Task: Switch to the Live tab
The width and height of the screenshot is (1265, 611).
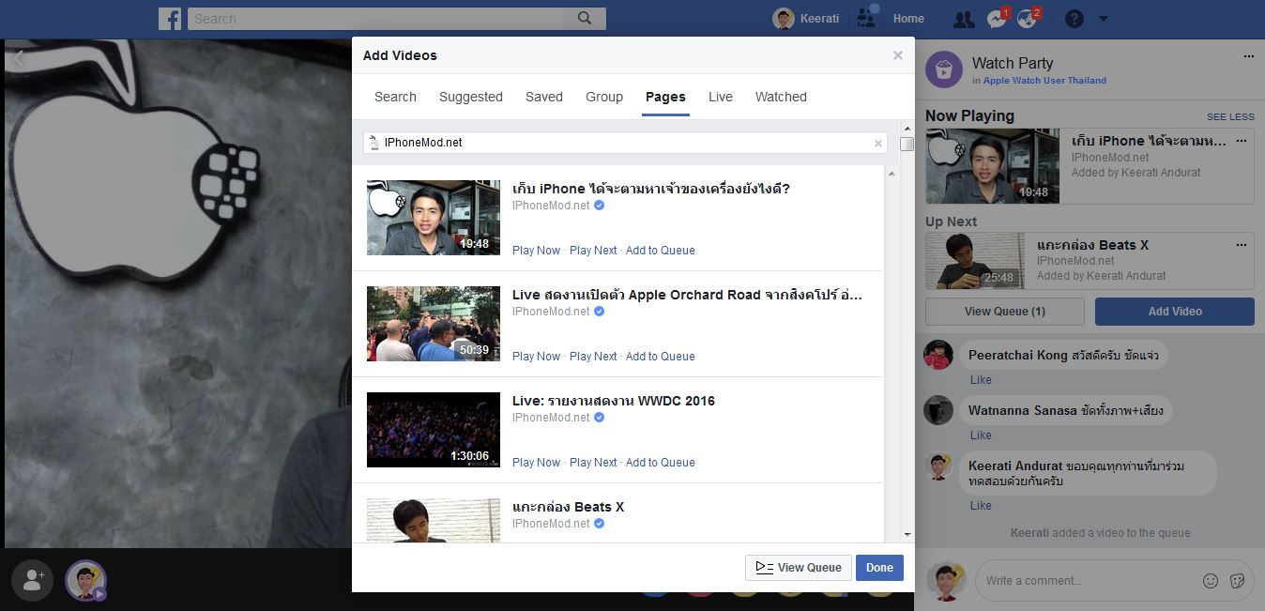Action: 721,97
